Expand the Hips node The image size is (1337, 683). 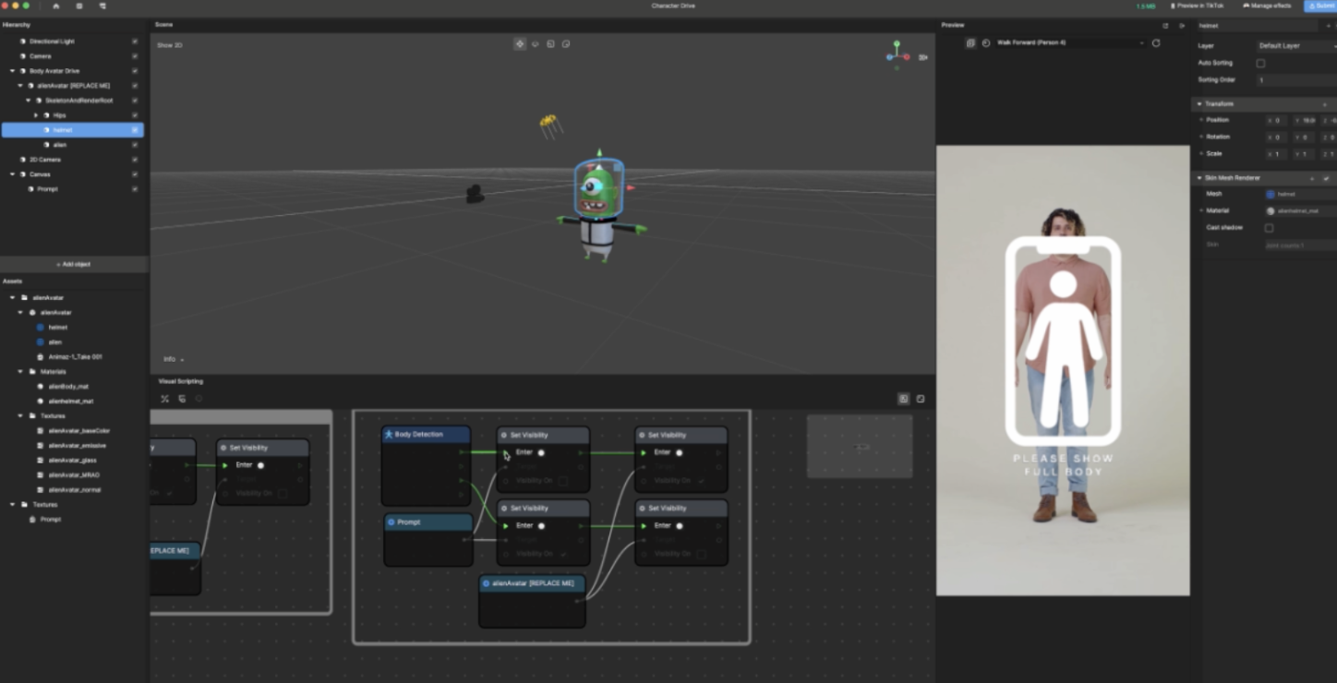click(x=36, y=115)
